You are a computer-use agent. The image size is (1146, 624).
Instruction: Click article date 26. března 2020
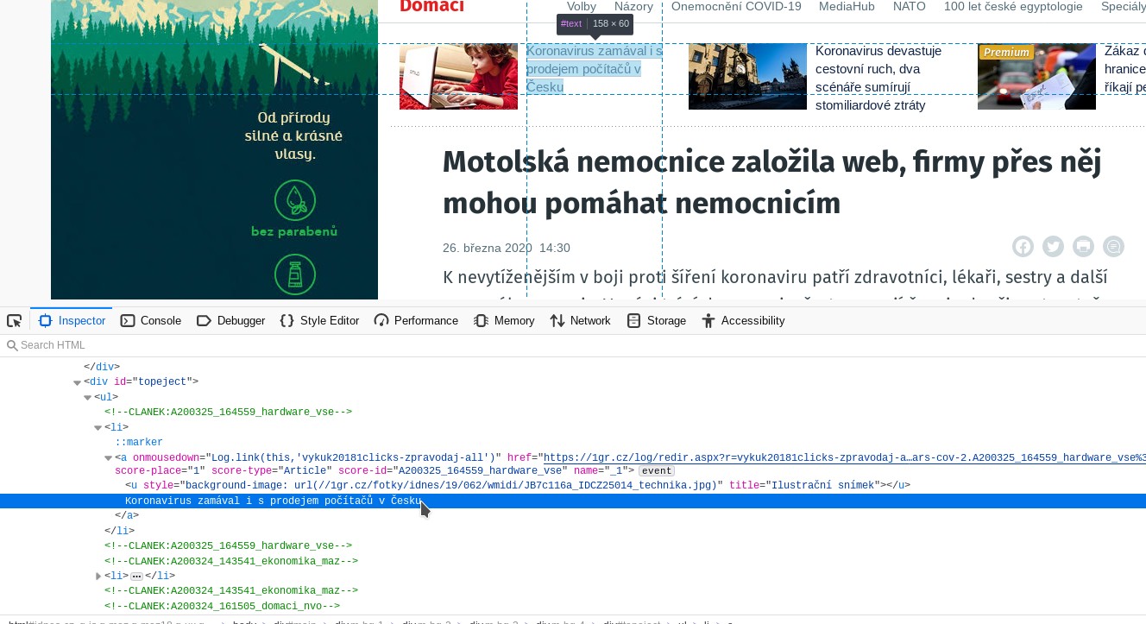click(x=487, y=248)
